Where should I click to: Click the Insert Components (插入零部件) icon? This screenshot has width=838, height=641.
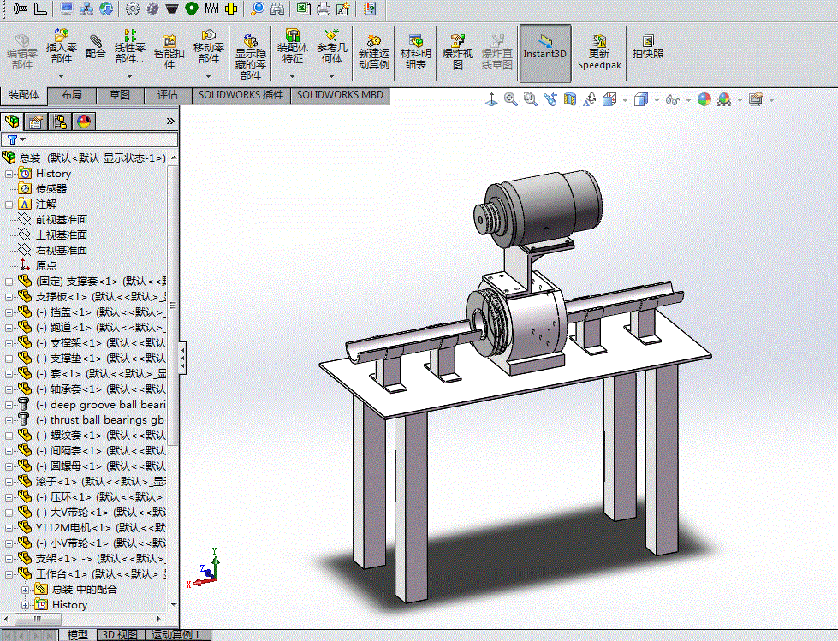(x=61, y=36)
